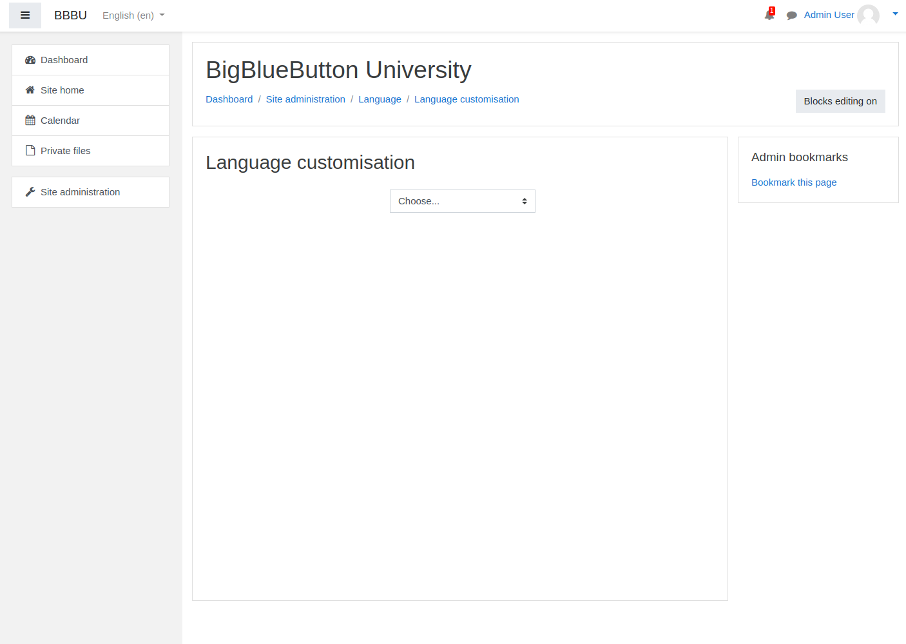Viewport: 906px width, 644px height.
Task: Open the user account menu caret
Action: pyautogui.click(x=895, y=14)
